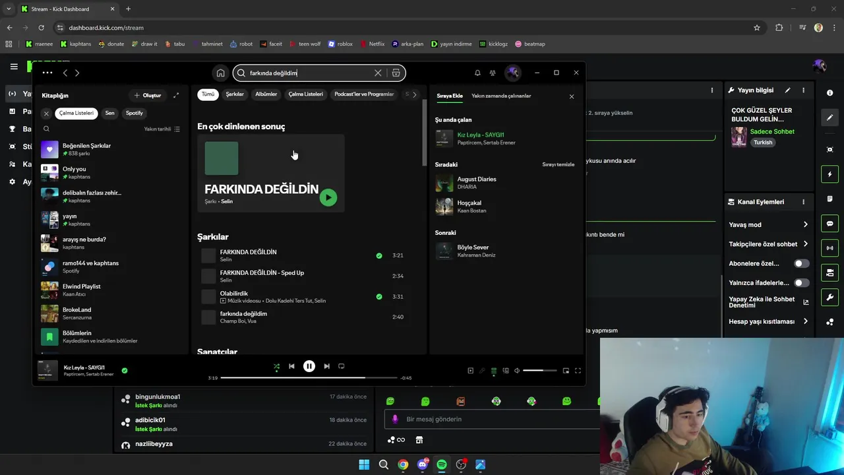
Task: Enter Spotify full screen mode
Action: (578, 371)
